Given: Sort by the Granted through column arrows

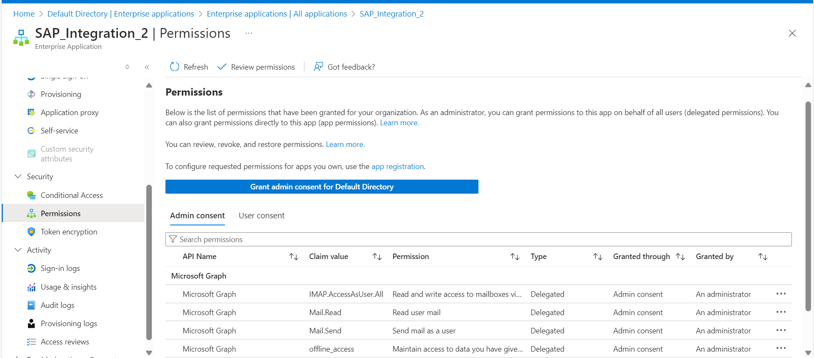Looking at the screenshot, I should [680, 257].
